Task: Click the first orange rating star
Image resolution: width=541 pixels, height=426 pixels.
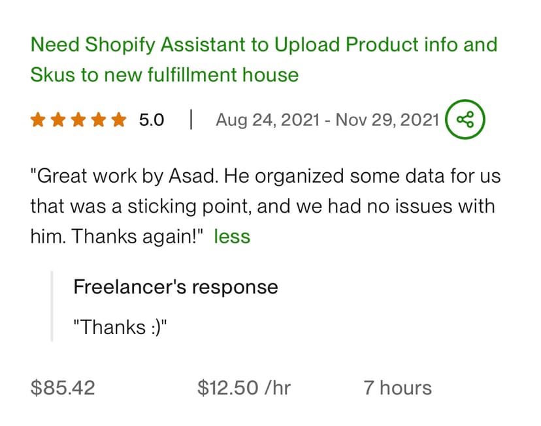Action: [x=38, y=120]
